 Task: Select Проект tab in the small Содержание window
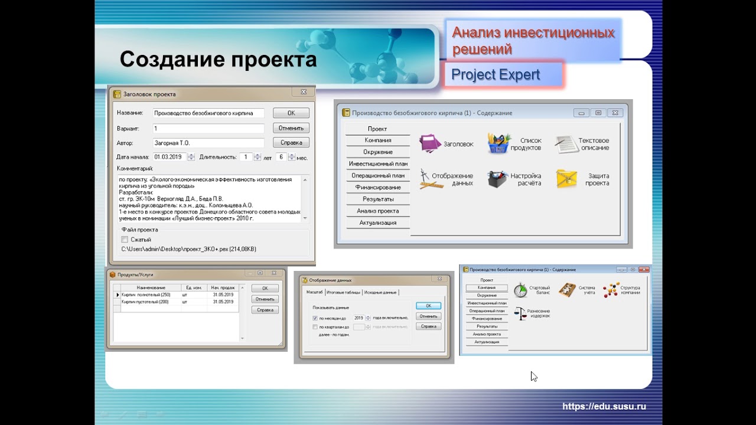coord(487,280)
